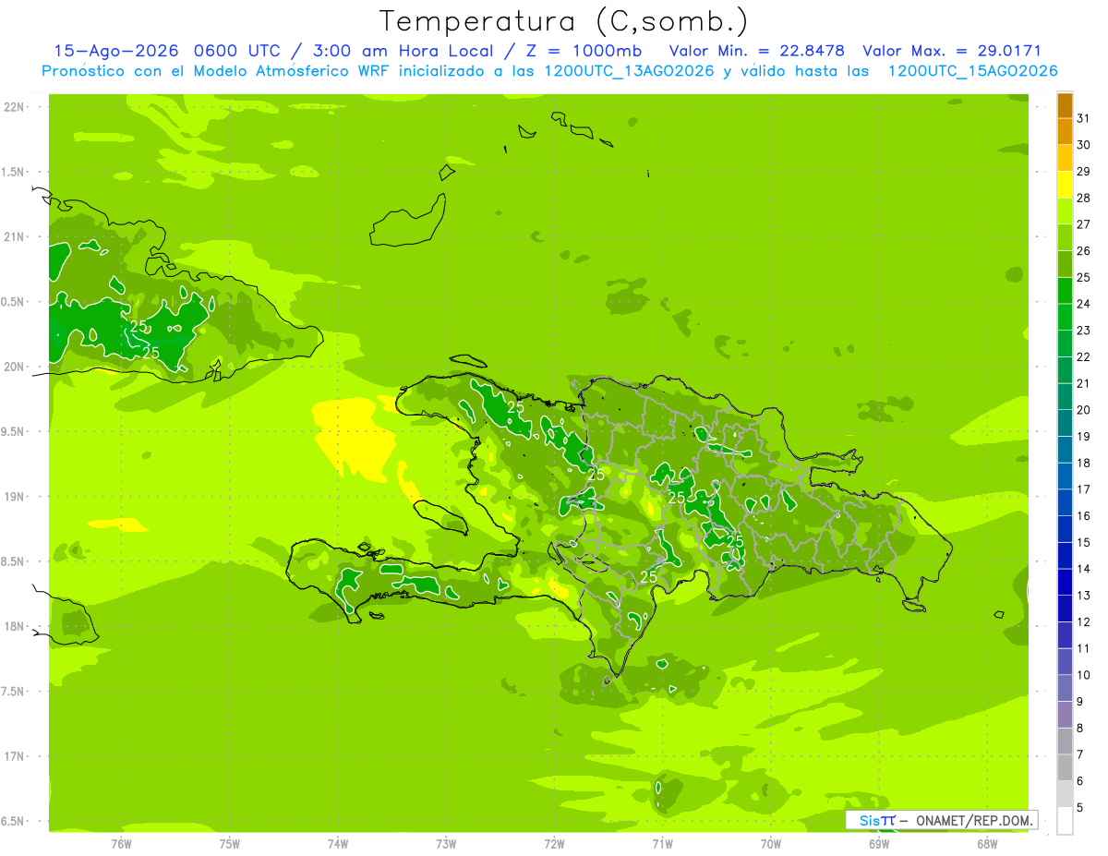
Task: Click the '3:00 am Hora Local' text
Action: point(402,52)
